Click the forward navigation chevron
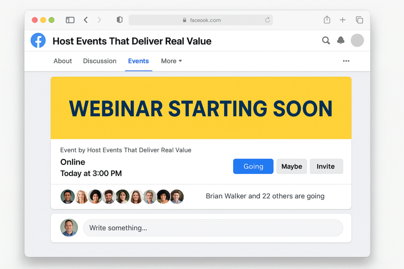Image resolution: width=404 pixels, height=269 pixels. (x=99, y=20)
